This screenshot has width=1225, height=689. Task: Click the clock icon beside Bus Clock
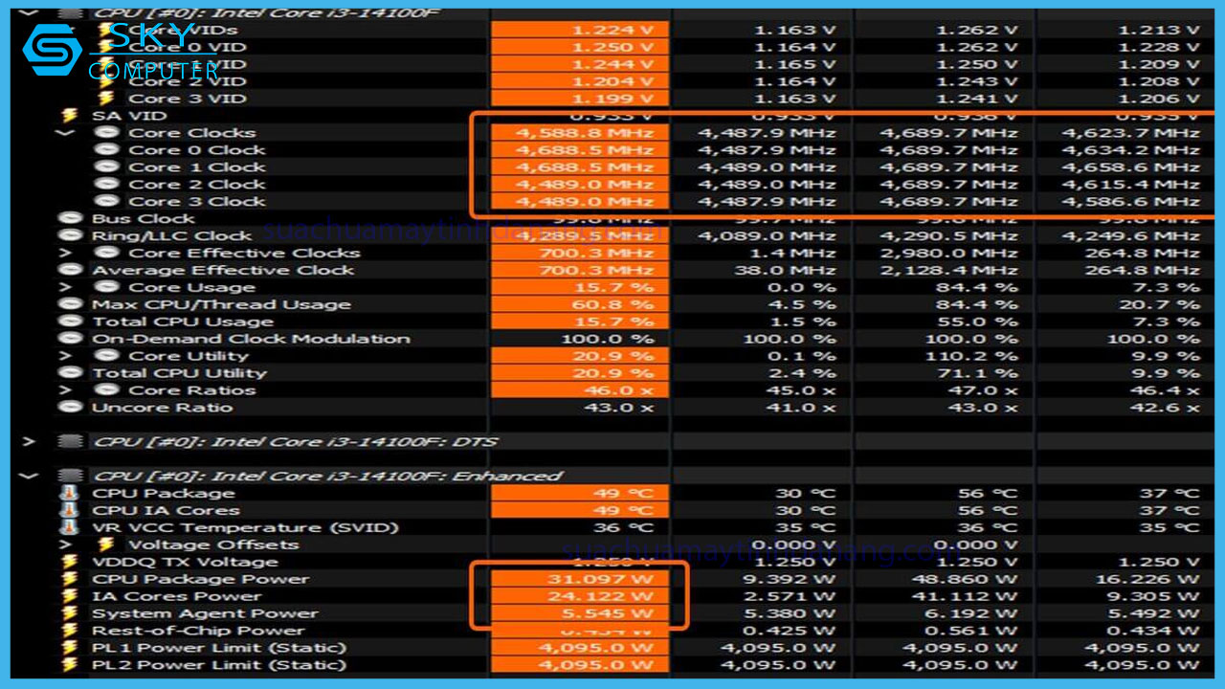coord(70,218)
